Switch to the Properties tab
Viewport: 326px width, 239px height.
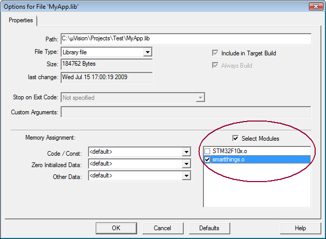pos(21,20)
